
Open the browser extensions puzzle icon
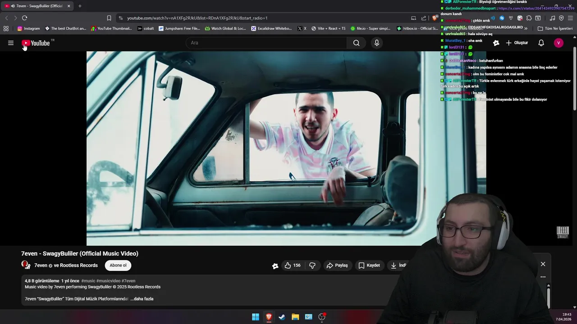529,18
